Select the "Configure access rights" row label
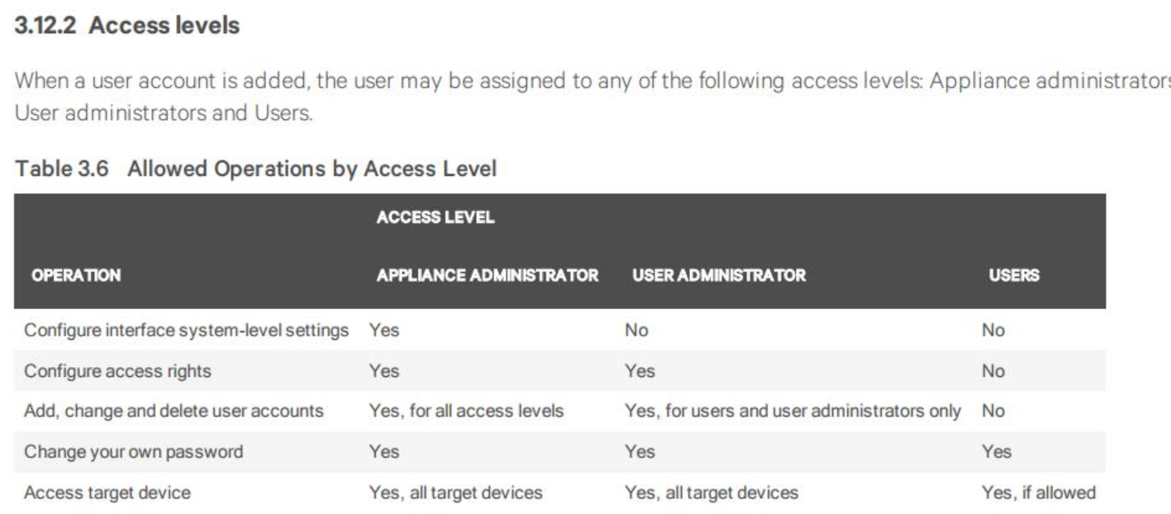This screenshot has width=1171, height=514. 117,371
